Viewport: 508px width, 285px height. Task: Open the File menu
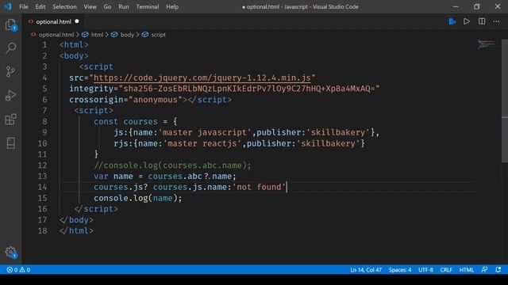[x=24, y=6]
